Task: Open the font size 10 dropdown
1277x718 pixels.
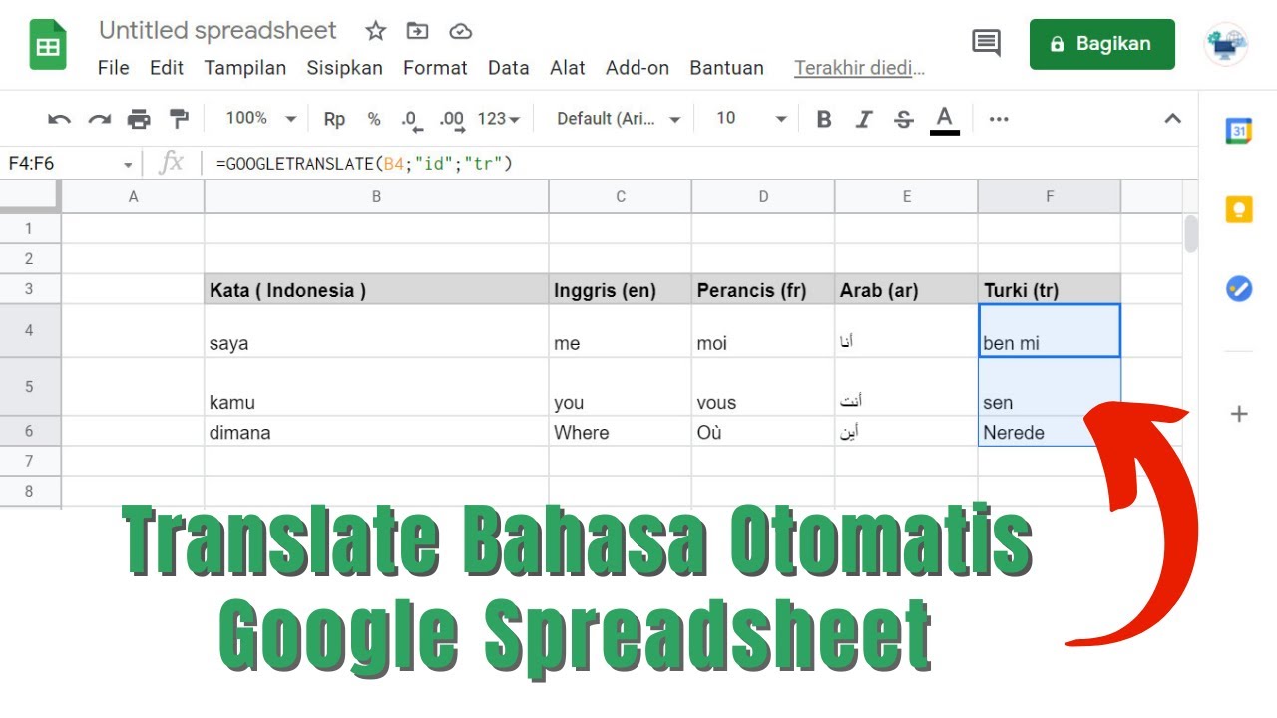Action: [751, 119]
